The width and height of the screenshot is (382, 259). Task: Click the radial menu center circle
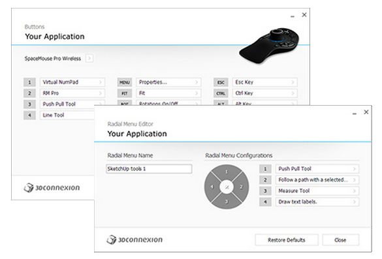[227, 187]
